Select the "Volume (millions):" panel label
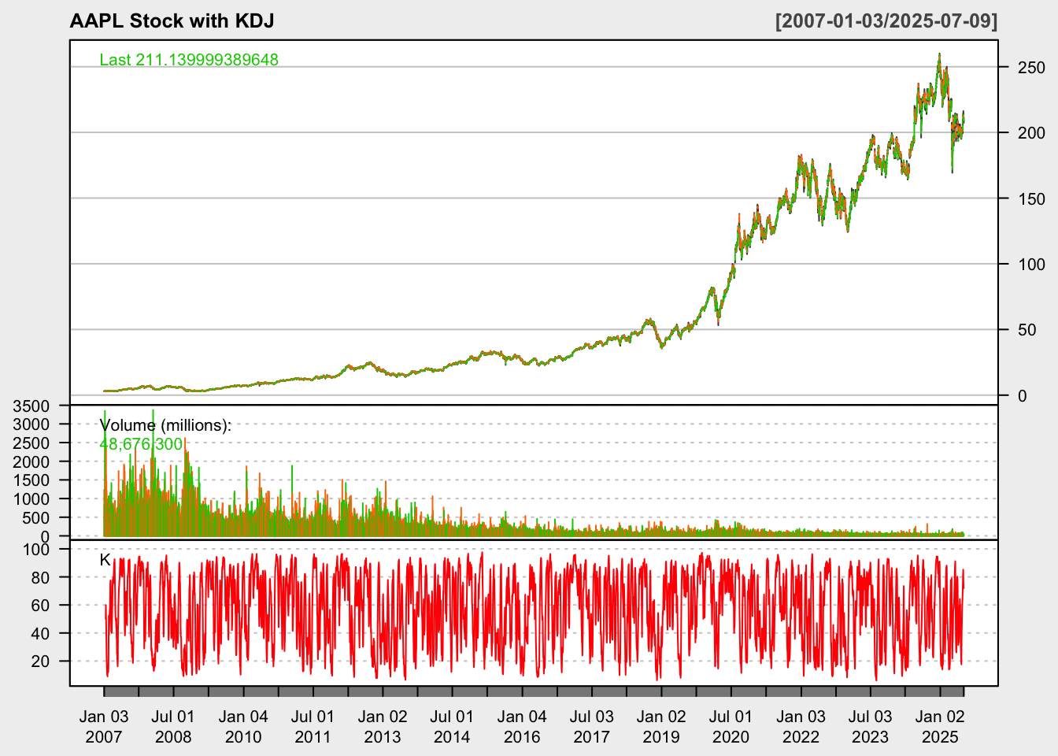Viewport: 1058px width, 756px height. [x=165, y=425]
